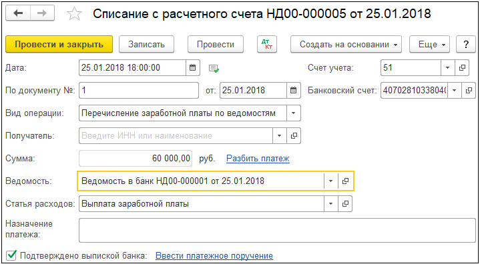Screen dimensions: 480x264
Task: Expand the Счет учета dropdown list
Action: point(448,67)
